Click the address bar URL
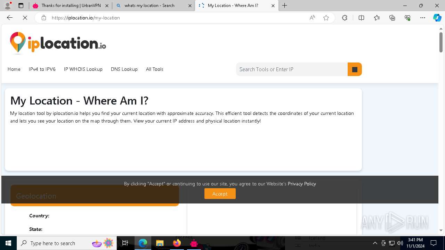 click(x=86, y=18)
